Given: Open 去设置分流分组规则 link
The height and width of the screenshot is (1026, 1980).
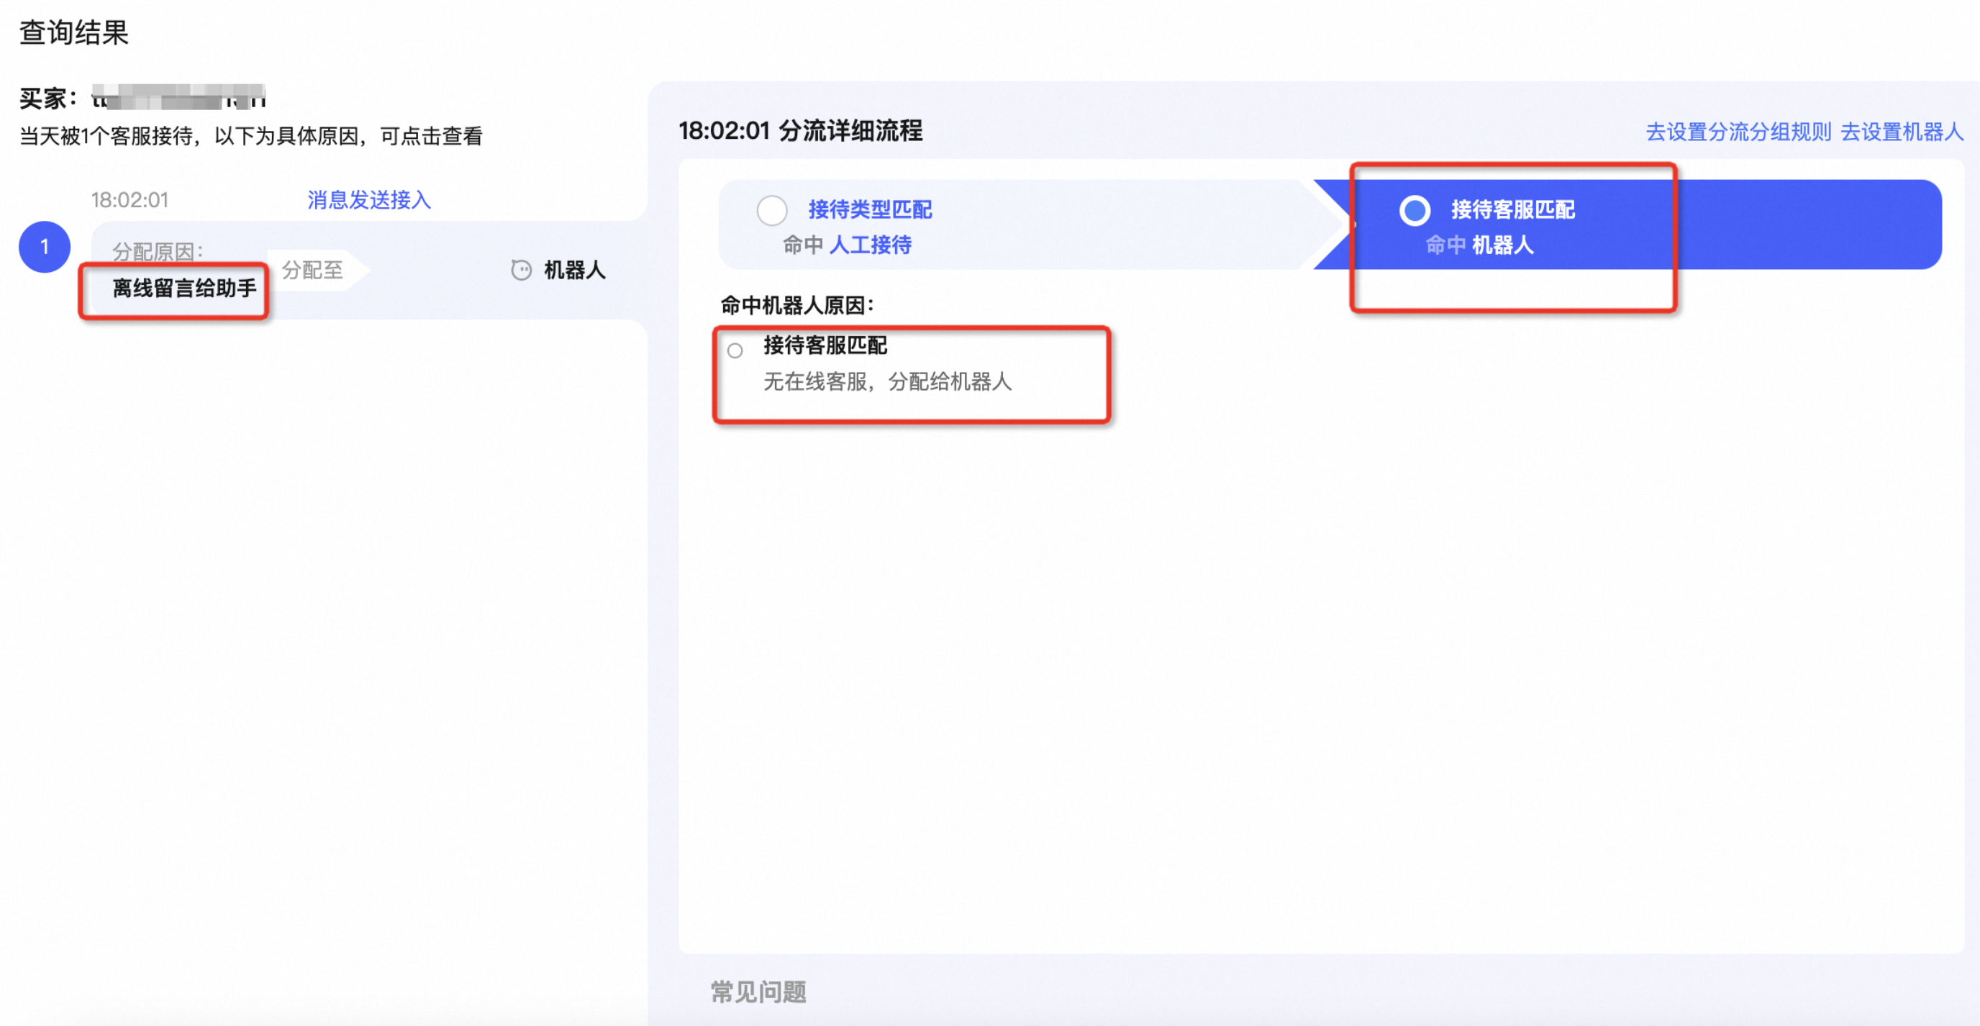Looking at the screenshot, I should [1738, 132].
